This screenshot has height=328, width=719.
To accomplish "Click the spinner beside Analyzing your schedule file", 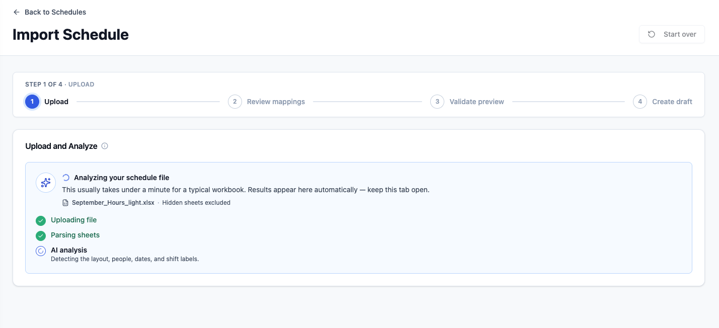I will 66,178.
